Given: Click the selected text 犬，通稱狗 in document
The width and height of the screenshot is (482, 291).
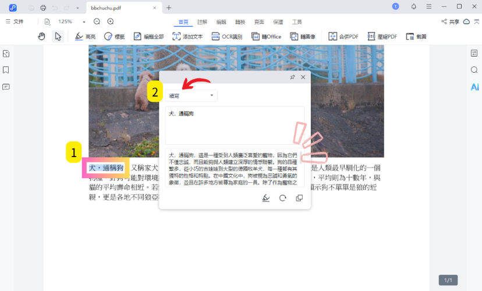Looking at the screenshot, I should pyautogui.click(x=107, y=168).
